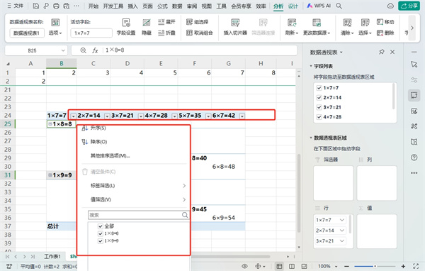
Task: Click the eye reading mode icon in status bar
Action: pyautogui.click(x=245, y=266)
